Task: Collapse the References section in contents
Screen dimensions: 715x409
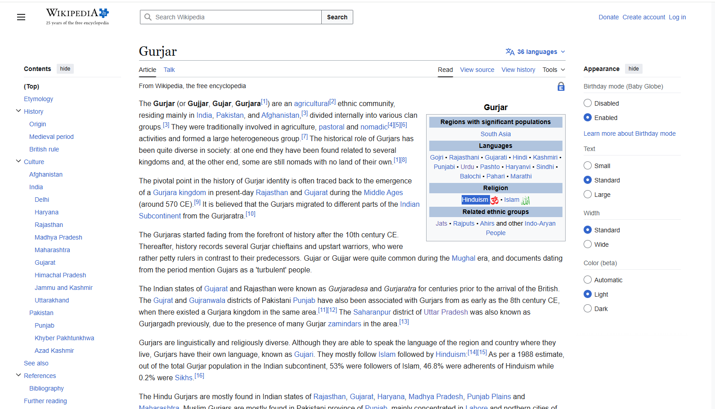Action: (x=18, y=375)
